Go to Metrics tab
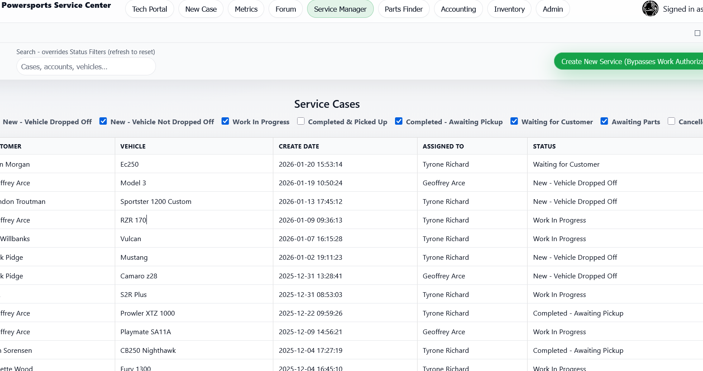Viewport: 703px width, 371px height. (246, 9)
